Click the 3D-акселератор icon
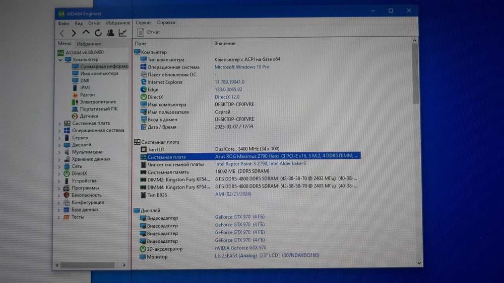Viewport: 504px width, 283px height. [x=143, y=249]
